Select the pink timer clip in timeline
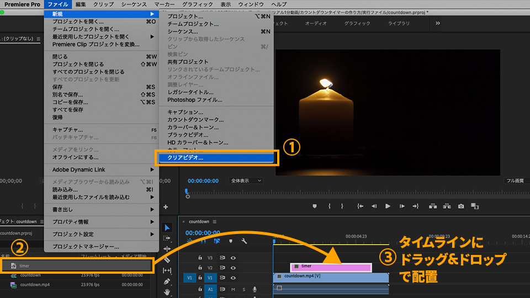The width and height of the screenshot is (530, 298). [331, 267]
